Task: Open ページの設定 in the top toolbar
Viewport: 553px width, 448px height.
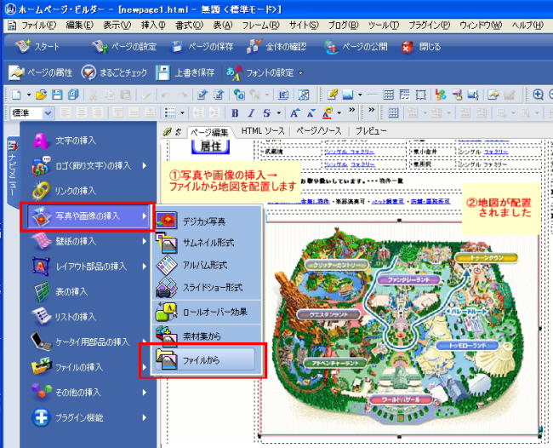Action: coord(124,46)
